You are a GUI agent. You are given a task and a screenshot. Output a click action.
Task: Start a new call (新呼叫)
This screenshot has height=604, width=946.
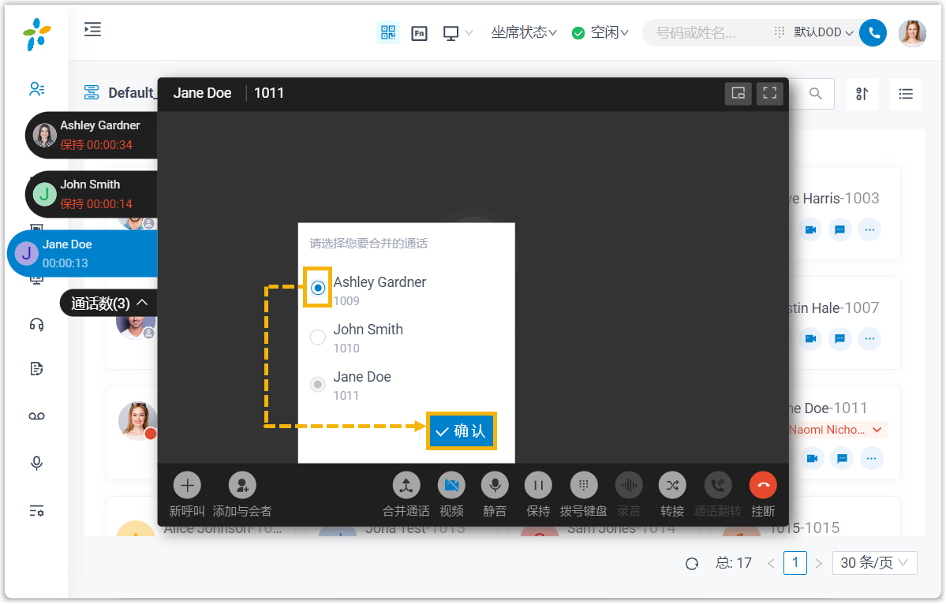pyautogui.click(x=187, y=485)
